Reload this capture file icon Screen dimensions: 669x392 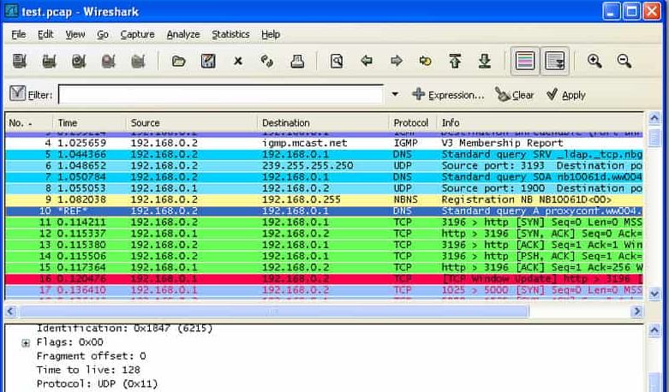pyautogui.click(x=267, y=62)
